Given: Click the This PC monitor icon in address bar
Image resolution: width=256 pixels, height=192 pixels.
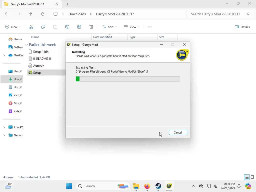Looking at the screenshot, I should (55, 14).
